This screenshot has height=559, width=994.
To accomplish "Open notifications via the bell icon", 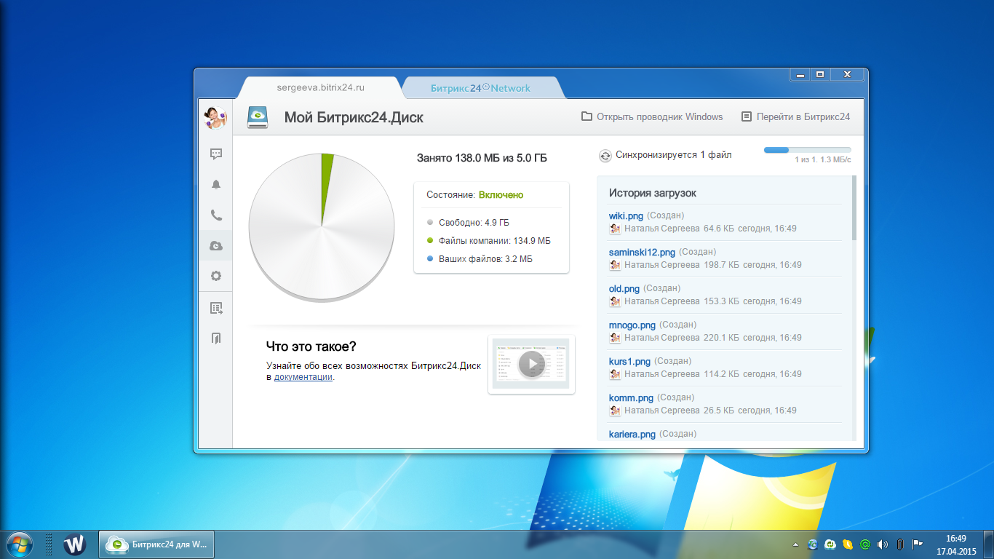I will coord(216,185).
